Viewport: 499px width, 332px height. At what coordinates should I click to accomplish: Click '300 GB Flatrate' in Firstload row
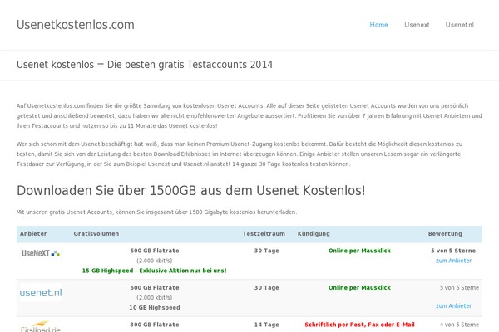pos(155,325)
